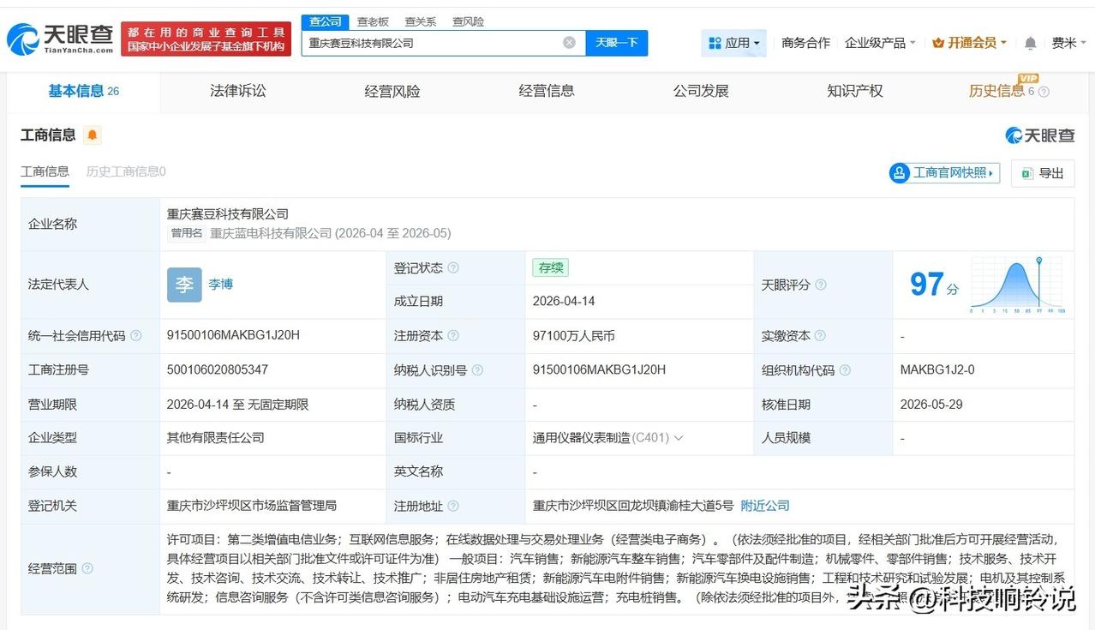Open the 商务合作 link
This screenshot has height=630, width=1095.
point(805,43)
